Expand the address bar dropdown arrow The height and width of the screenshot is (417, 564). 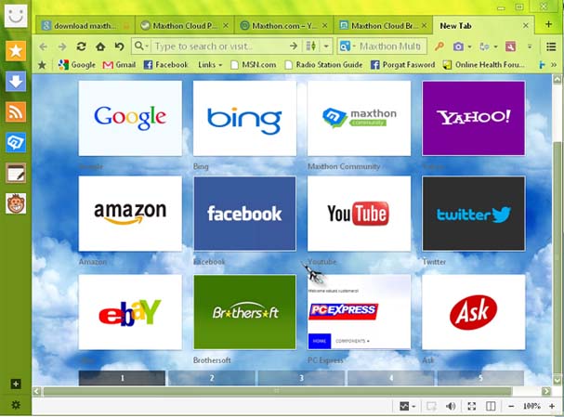pyautogui.click(x=326, y=46)
